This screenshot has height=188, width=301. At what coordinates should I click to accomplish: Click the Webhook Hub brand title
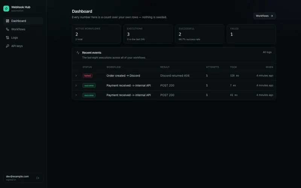21,7
